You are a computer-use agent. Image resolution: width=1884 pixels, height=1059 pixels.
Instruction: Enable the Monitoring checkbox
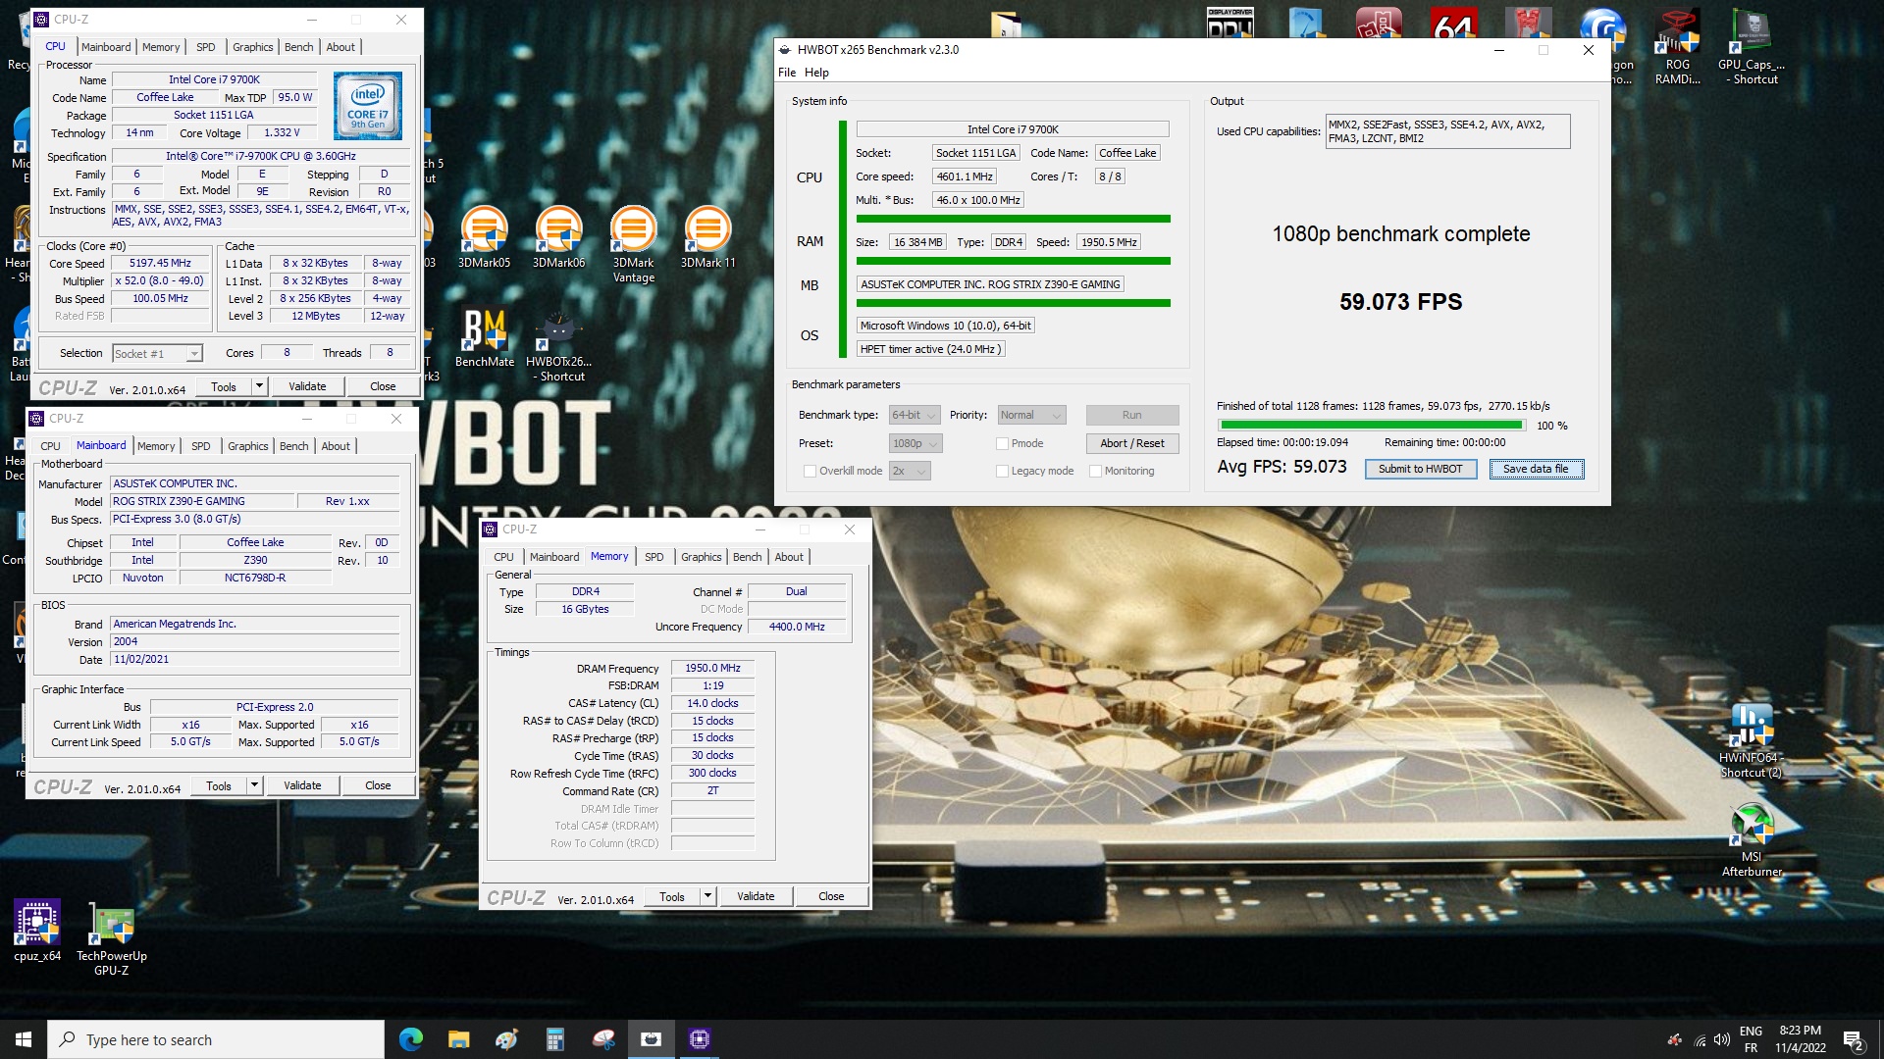(1096, 471)
